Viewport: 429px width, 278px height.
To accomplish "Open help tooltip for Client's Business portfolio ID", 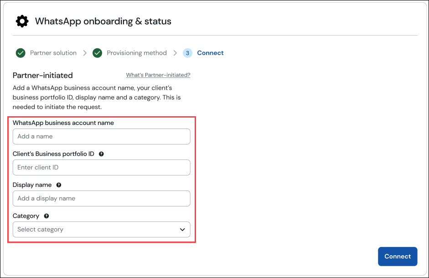I will click(101, 154).
